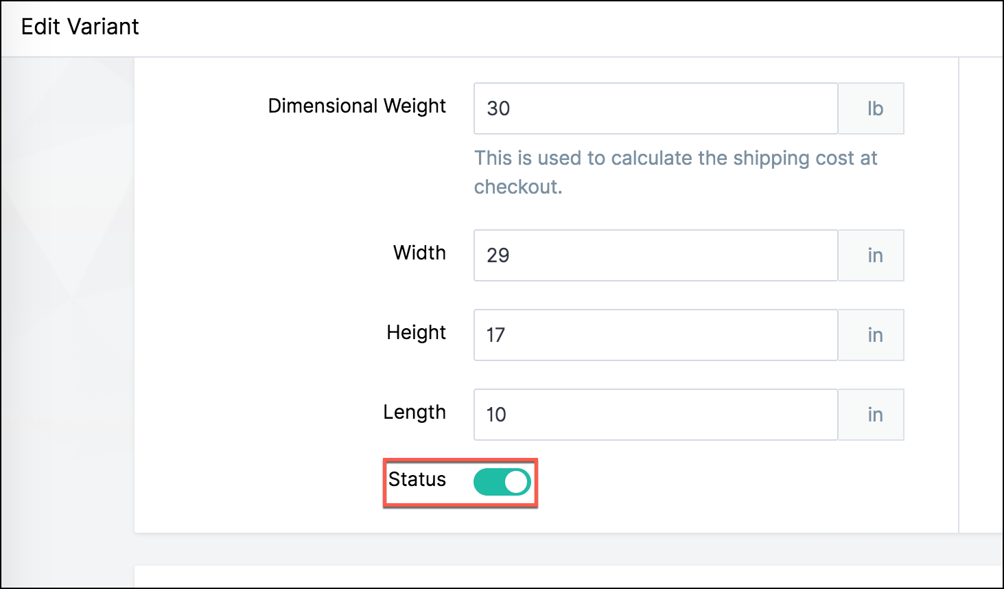This screenshot has height=589, width=1004.
Task: Click the Status label text
Action: click(417, 479)
